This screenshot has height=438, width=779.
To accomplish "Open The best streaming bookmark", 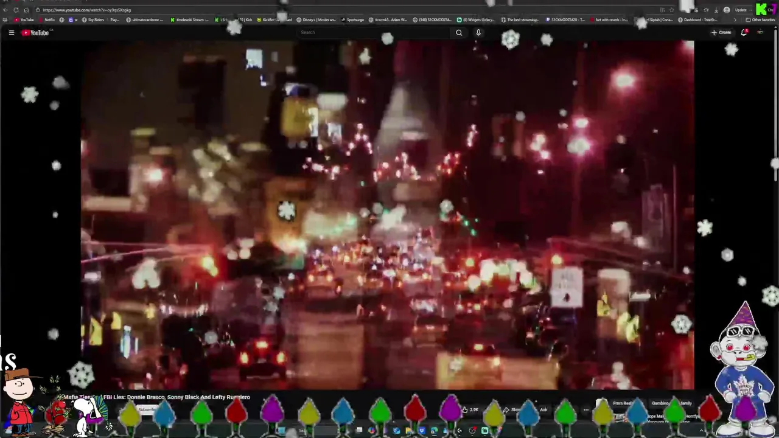I will pos(520,19).
